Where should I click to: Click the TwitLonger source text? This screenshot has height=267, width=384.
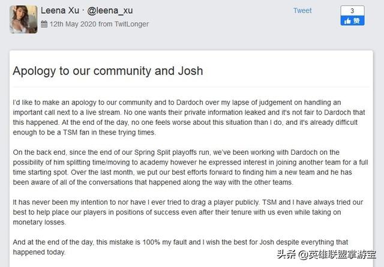tap(131, 24)
